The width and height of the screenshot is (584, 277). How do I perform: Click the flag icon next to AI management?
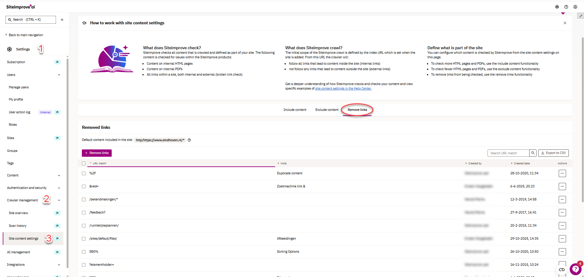[x=57, y=252]
